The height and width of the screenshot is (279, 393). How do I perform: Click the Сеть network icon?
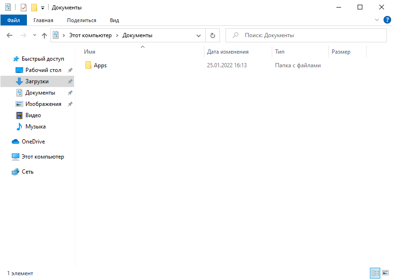pos(16,172)
